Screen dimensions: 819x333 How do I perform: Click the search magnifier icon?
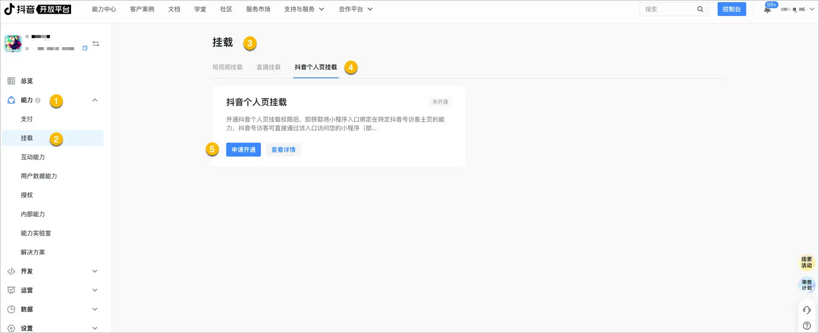(x=700, y=9)
